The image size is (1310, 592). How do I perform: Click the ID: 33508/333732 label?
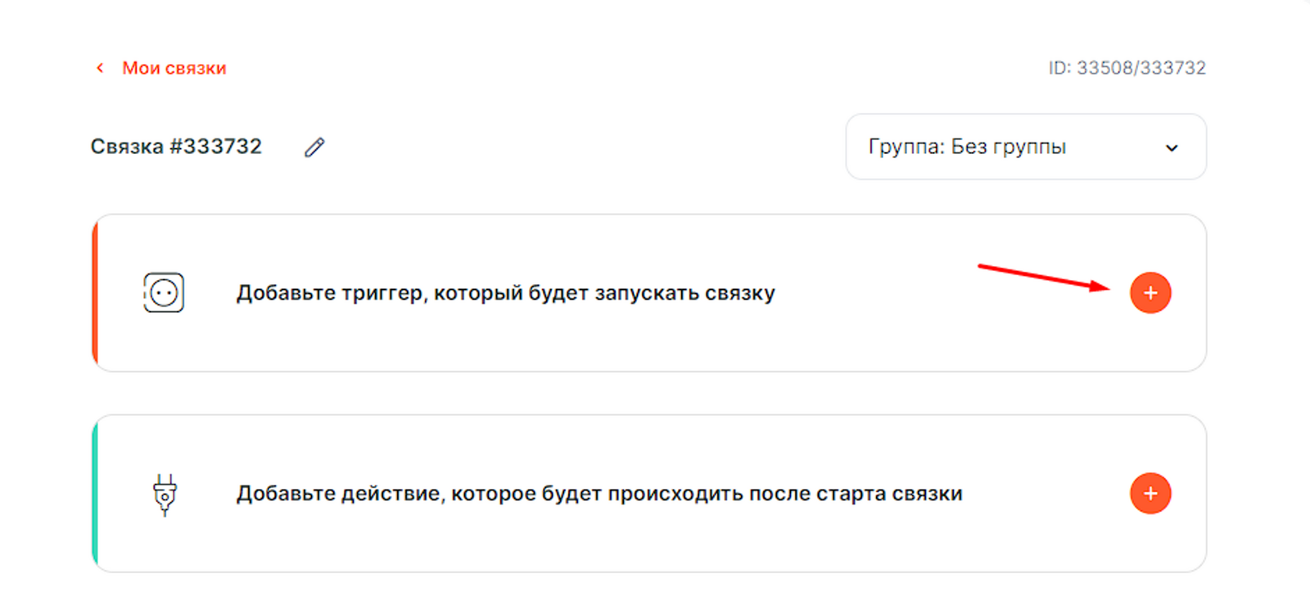click(1127, 68)
